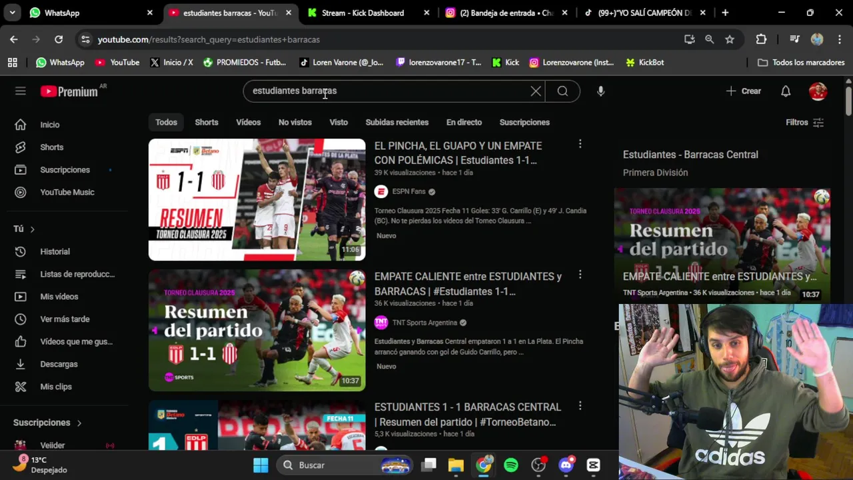
Task: Open the account avatar menu
Action: tap(818, 91)
